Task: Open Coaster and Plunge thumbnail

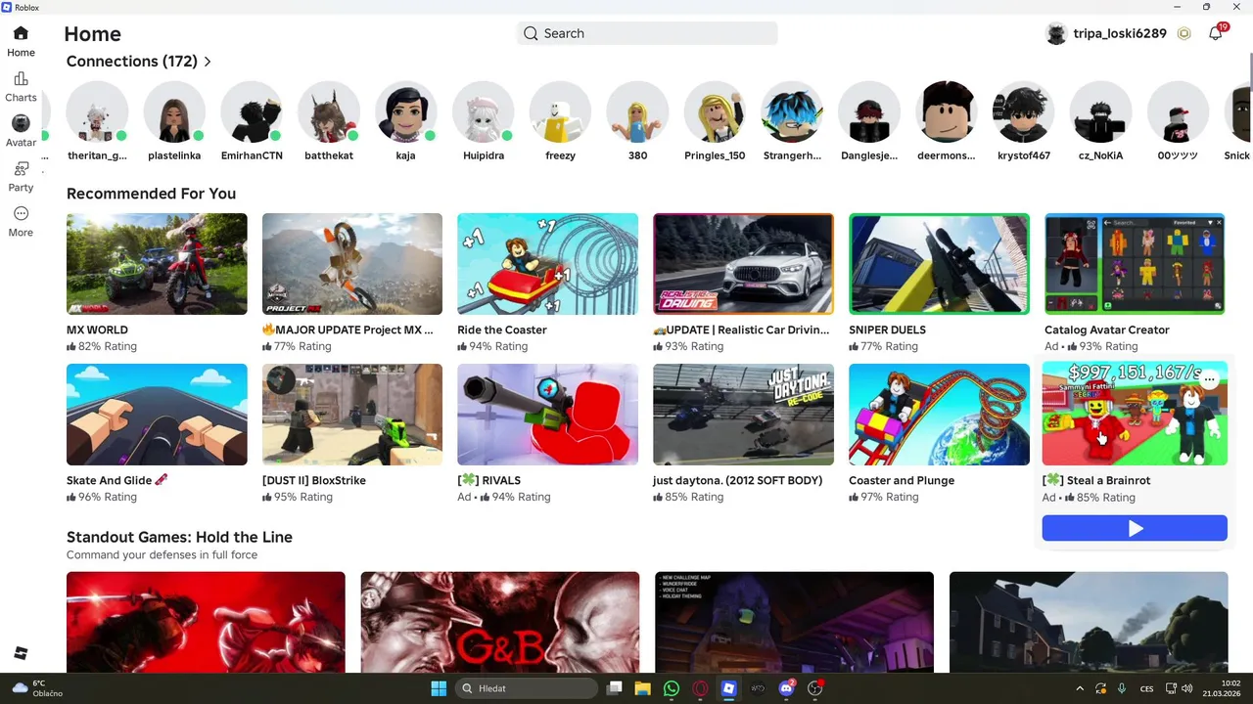Action: [x=939, y=415]
